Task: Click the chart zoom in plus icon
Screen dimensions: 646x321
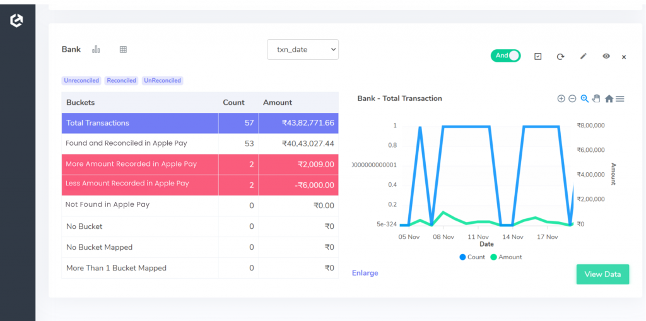Action: tap(561, 98)
